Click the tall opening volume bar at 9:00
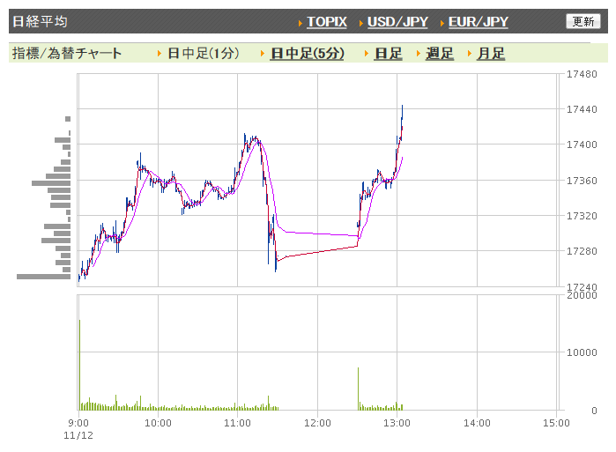Viewport: 616px width, 452px height. (x=79, y=366)
